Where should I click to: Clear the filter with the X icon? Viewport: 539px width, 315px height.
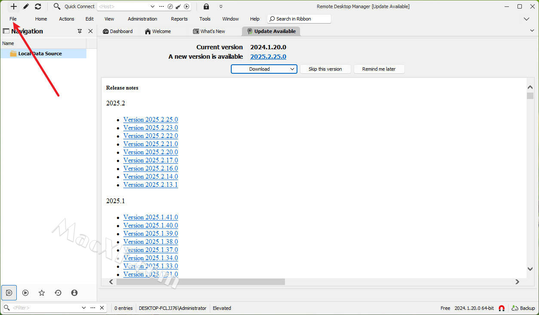pos(102,308)
